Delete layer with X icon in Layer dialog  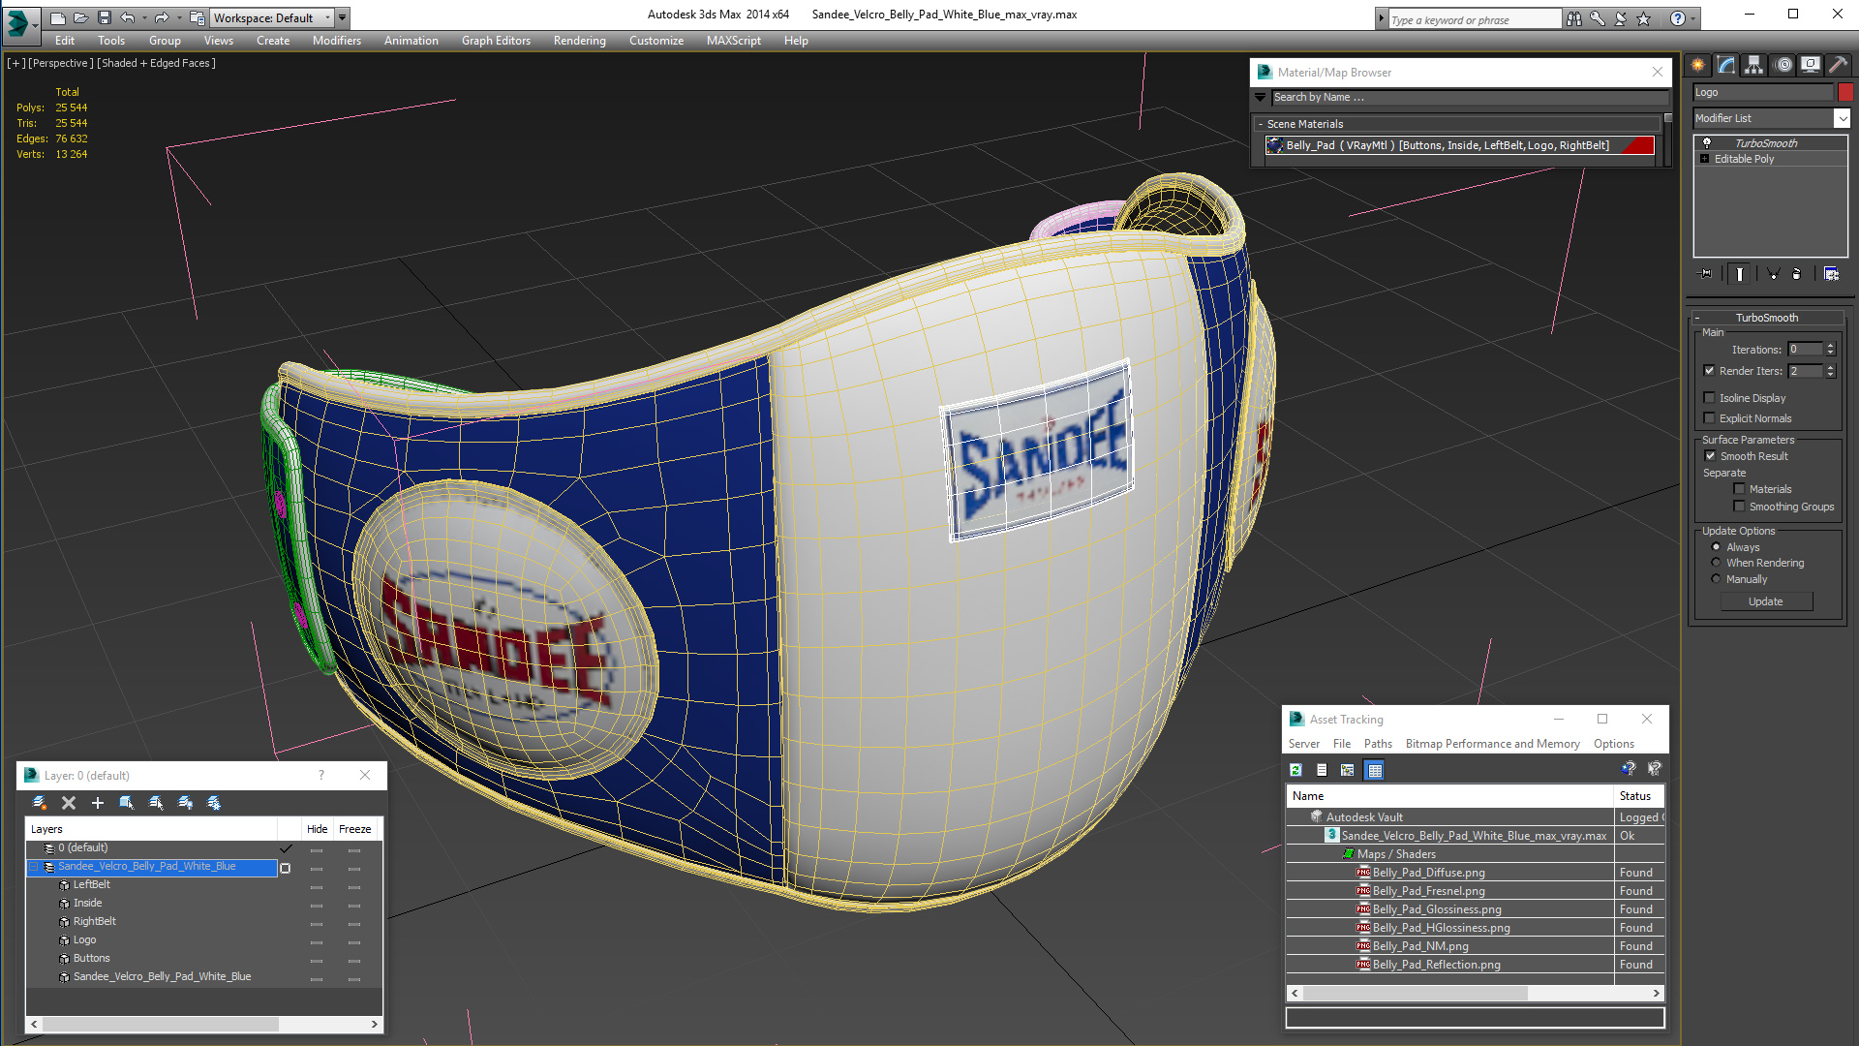point(69,803)
